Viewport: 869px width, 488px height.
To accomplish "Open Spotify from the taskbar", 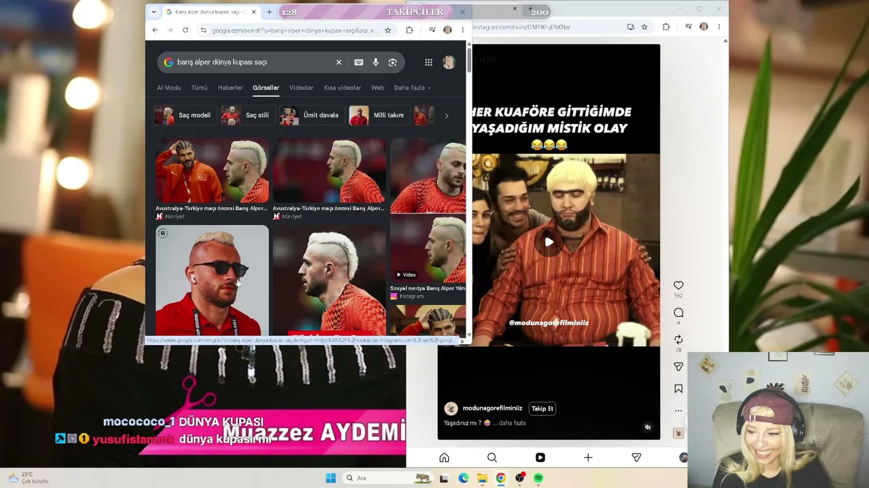I will pyautogui.click(x=538, y=478).
